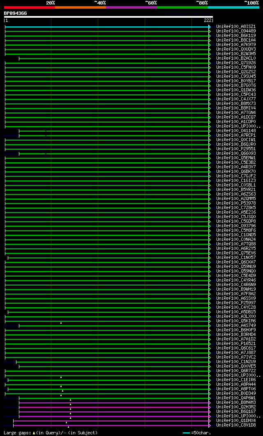Click hit label UniRef100_Q66093
Viewport: 263px width, 436px height.
click(x=236, y=153)
